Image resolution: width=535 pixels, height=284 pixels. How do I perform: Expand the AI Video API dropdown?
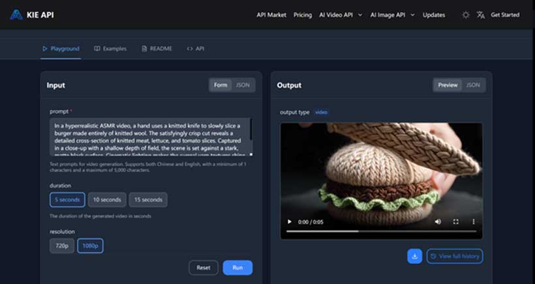coord(340,15)
